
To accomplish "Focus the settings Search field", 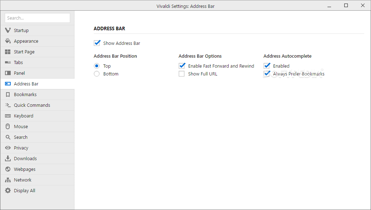I will coord(37,18).
